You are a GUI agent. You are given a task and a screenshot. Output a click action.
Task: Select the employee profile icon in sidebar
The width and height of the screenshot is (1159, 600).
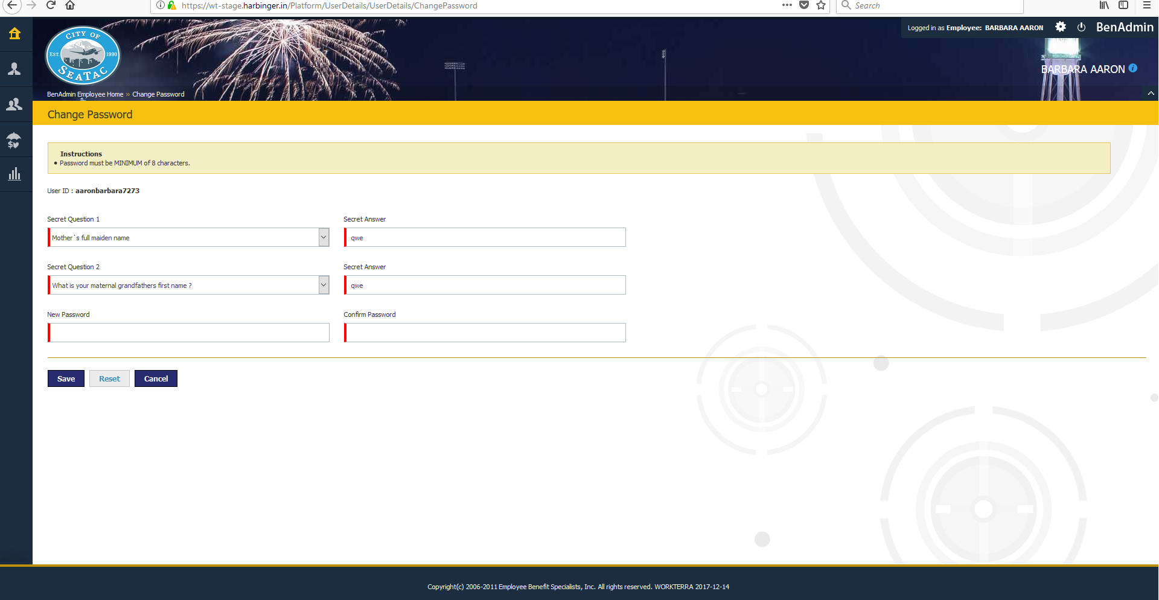point(14,69)
